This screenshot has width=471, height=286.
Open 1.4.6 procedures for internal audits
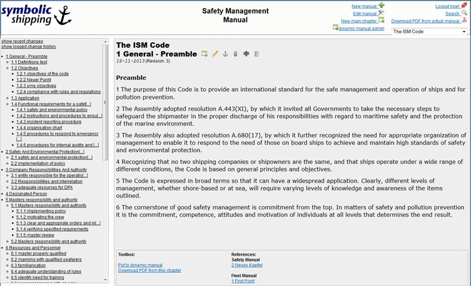(x=57, y=145)
